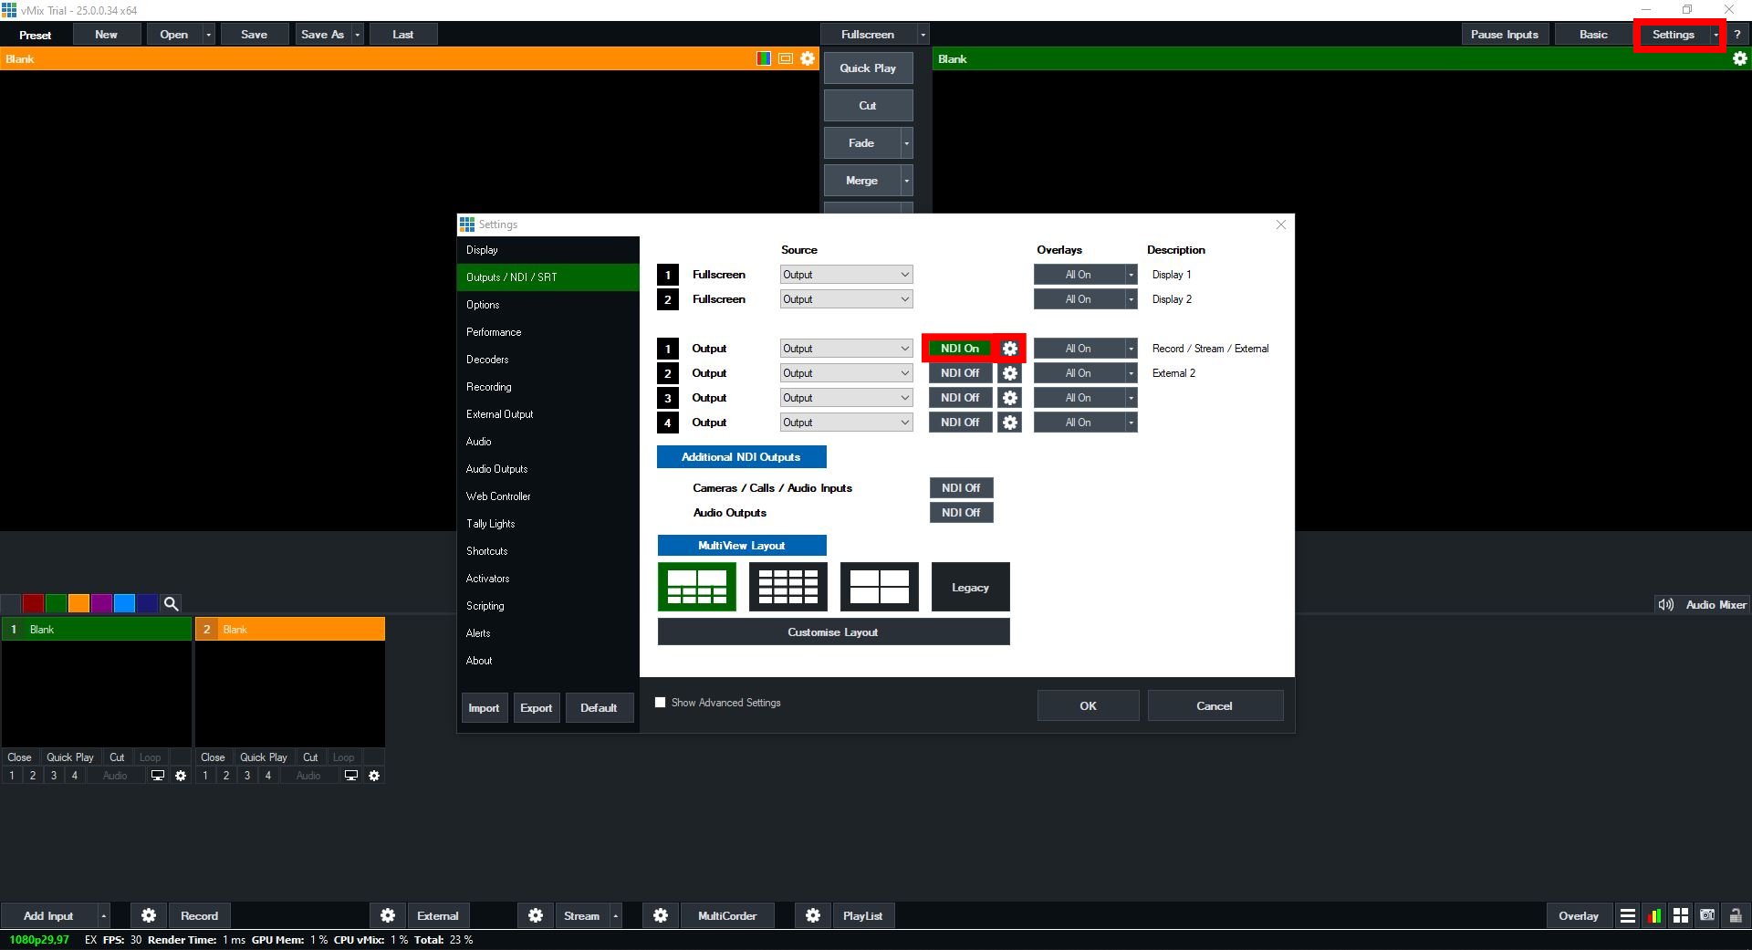This screenshot has width=1752, height=950.
Task: Toggle NDI On for Output 1
Action: pyautogui.click(x=960, y=349)
